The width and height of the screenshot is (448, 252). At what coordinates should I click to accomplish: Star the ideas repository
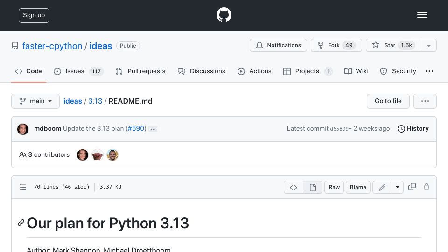pos(393,45)
